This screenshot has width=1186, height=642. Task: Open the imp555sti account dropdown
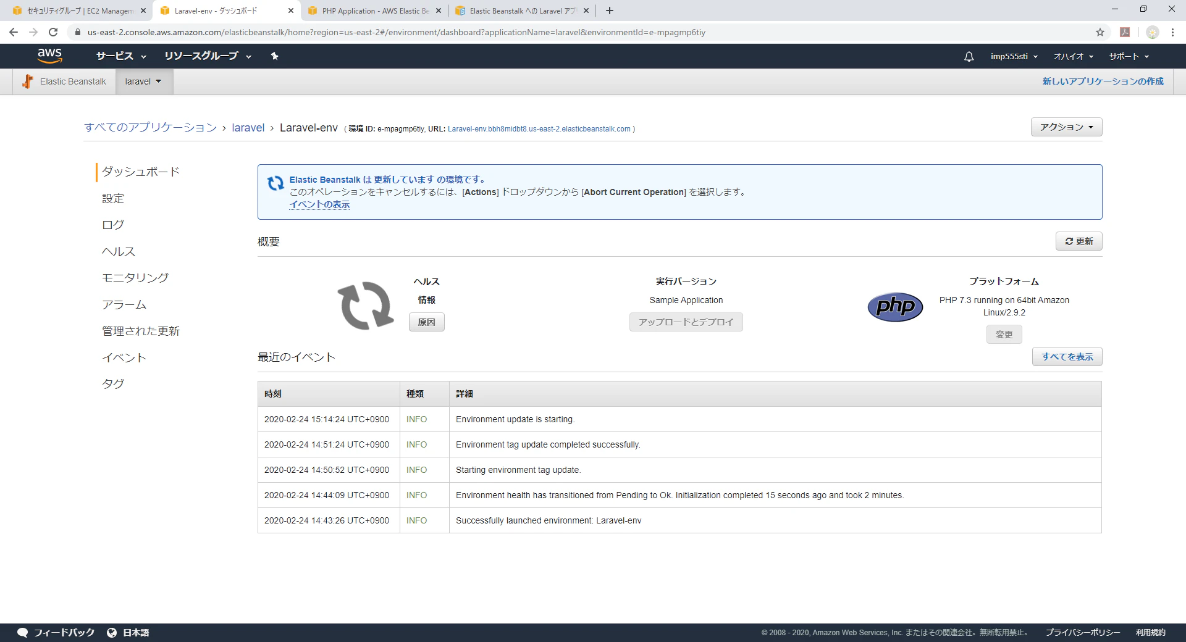[x=1014, y=56]
